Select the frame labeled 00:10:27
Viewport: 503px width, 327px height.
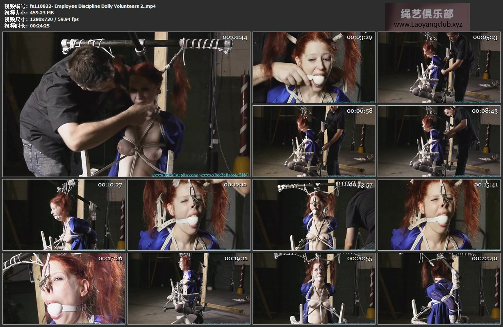click(x=64, y=215)
